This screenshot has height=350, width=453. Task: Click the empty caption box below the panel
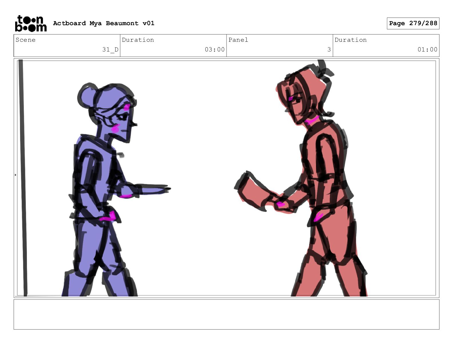click(227, 315)
